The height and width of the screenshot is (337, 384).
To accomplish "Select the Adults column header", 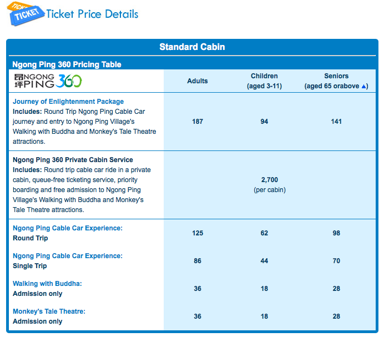I will pyautogui.click(x=198, y=81).
